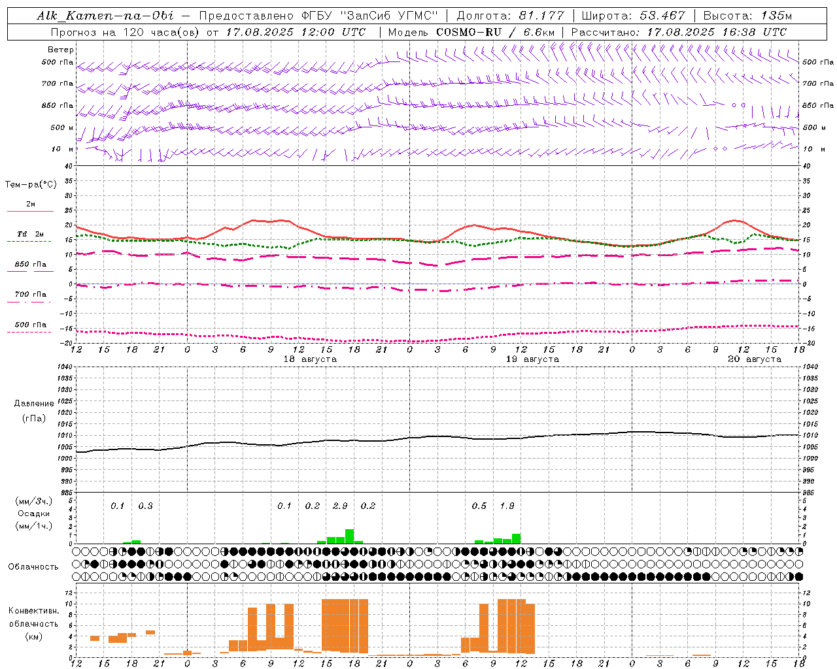Image resolution: width=837 pixels, height=669 pixels.
Task: Click the Давление pressure panel label
Action: (33, 404)
